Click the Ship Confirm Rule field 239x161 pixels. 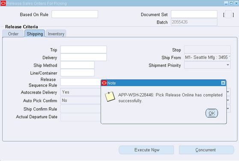(x=81, y=109)
